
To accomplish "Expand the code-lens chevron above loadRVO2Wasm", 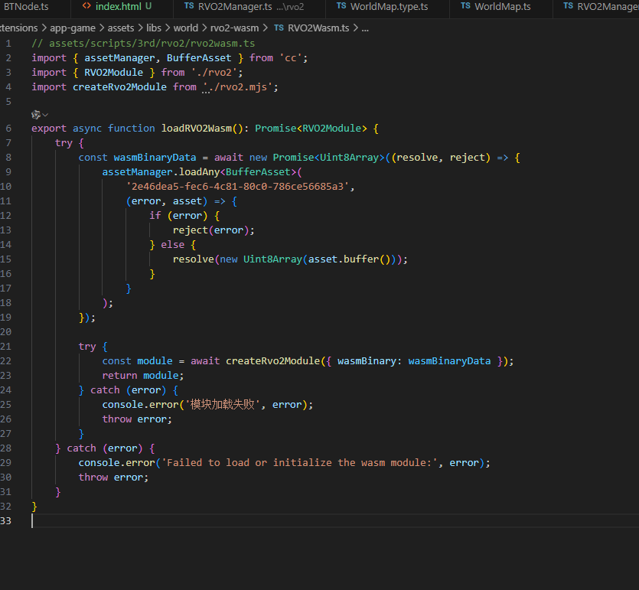I will click(45, 115).
